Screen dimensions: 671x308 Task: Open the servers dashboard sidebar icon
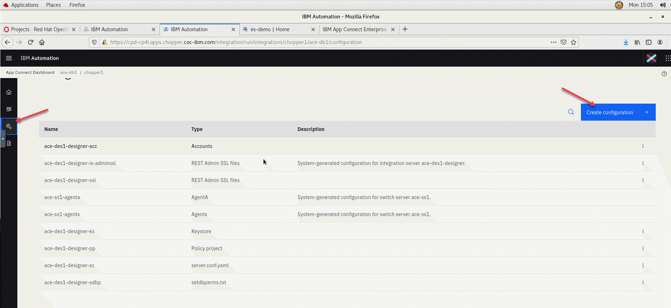pyautogui.click(x=9, y=109)
